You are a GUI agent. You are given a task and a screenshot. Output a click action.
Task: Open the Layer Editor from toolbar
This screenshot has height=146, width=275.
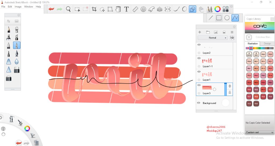tap(201, 9)
